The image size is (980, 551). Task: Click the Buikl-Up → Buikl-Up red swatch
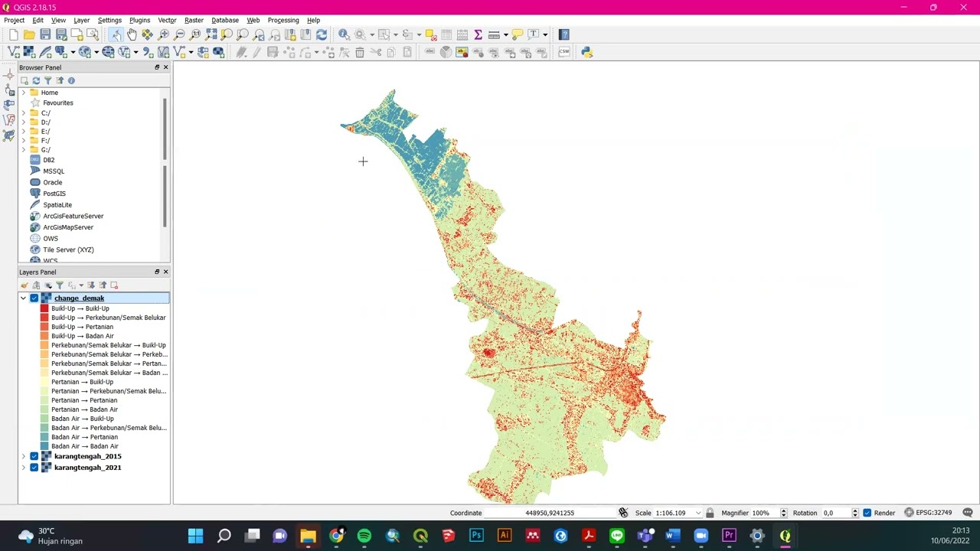click(44, 308)
